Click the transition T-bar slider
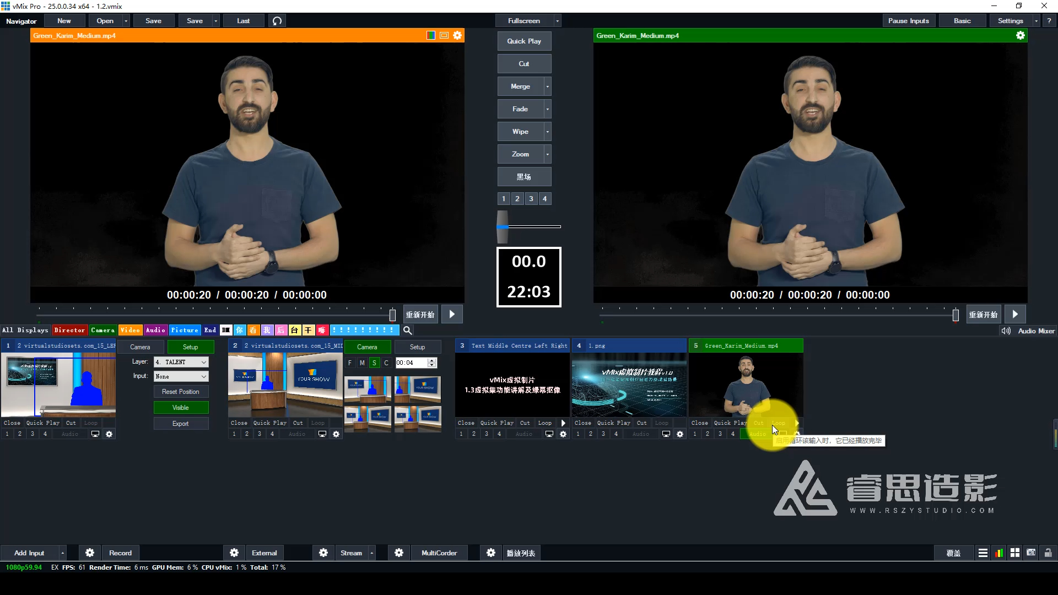The image size is (1058, 595). (x=503, y=226)
